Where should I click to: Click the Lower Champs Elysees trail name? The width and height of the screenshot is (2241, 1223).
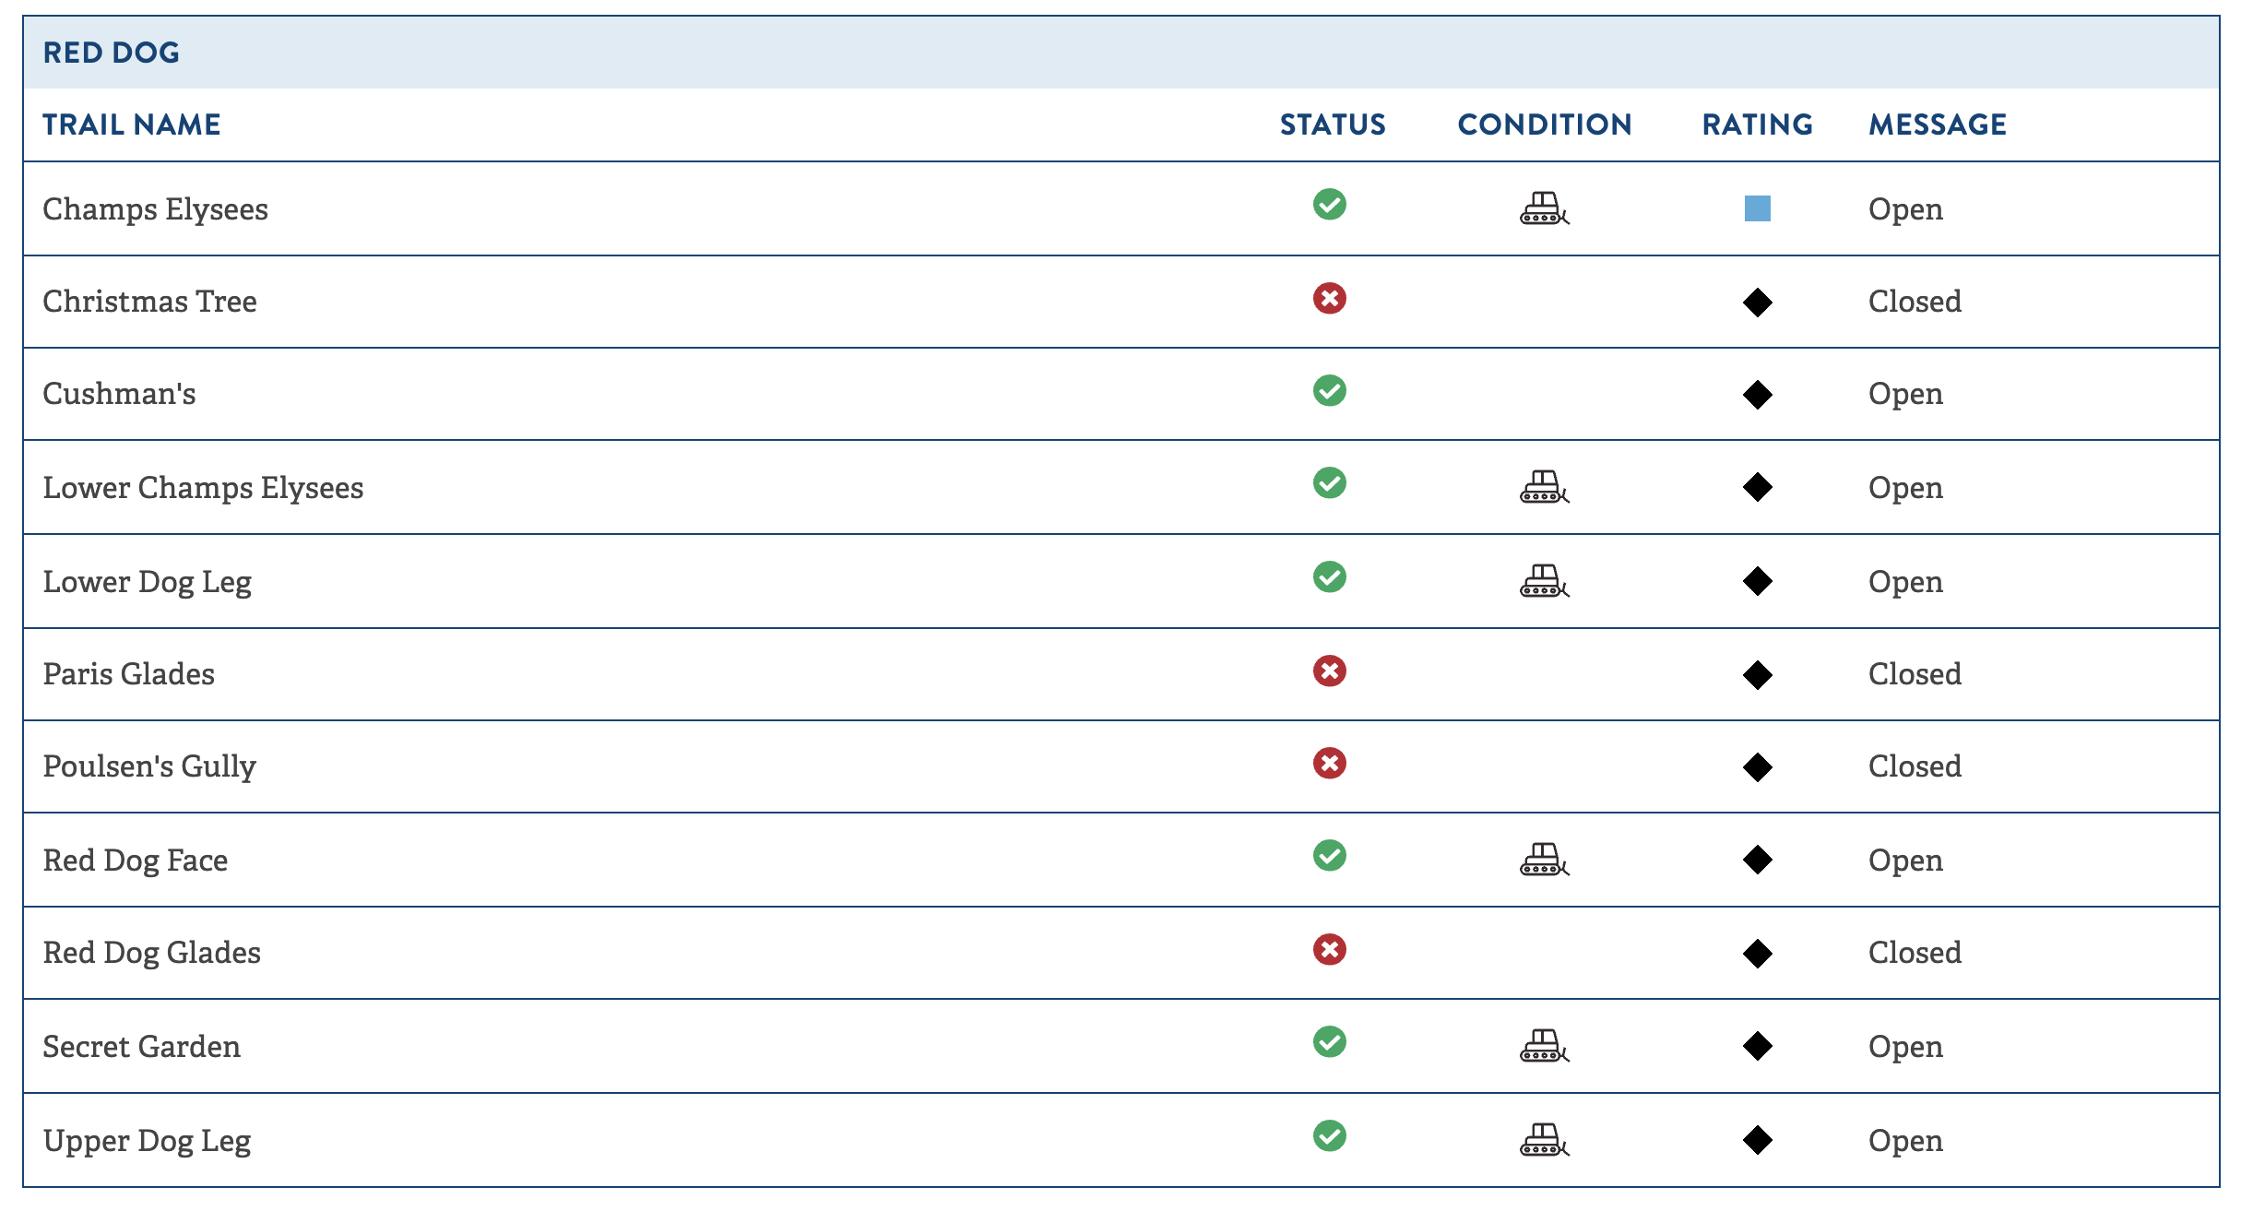pyautogui.click(x=203, y=487)
